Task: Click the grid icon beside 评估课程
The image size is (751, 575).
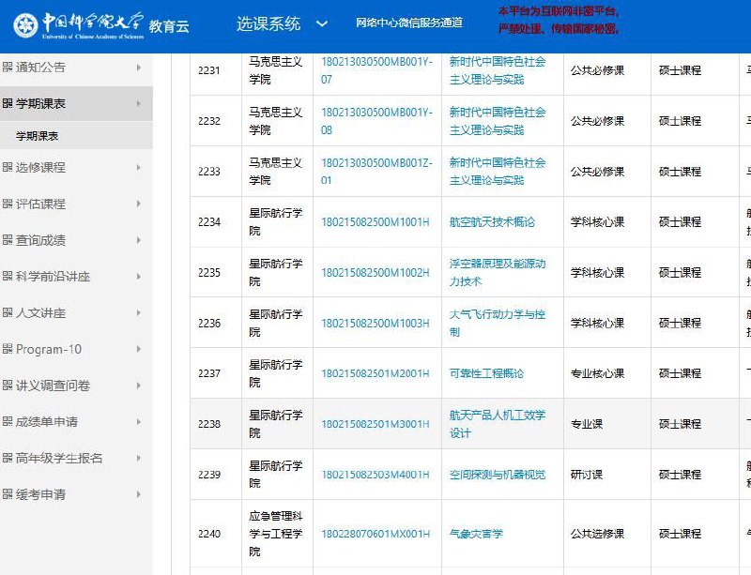Action: point(8,204)
